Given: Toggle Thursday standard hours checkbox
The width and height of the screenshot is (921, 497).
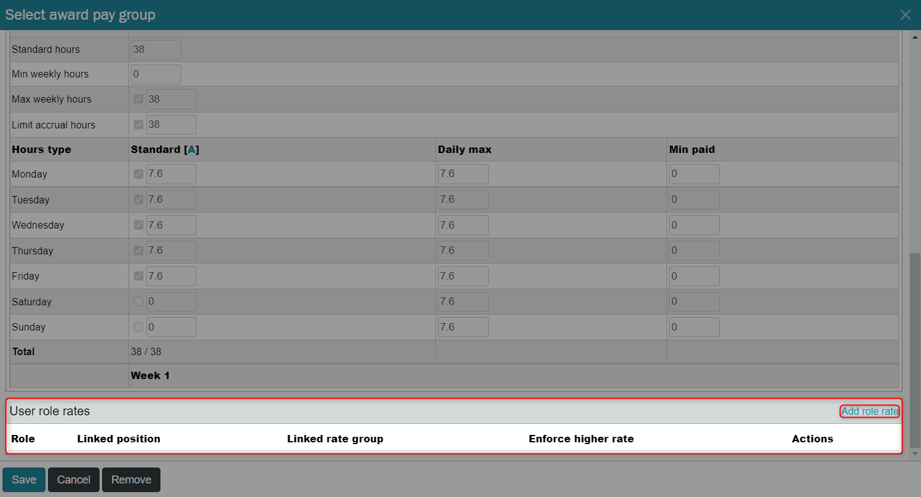Looking at the screenshot, I should tap(138, 251).
